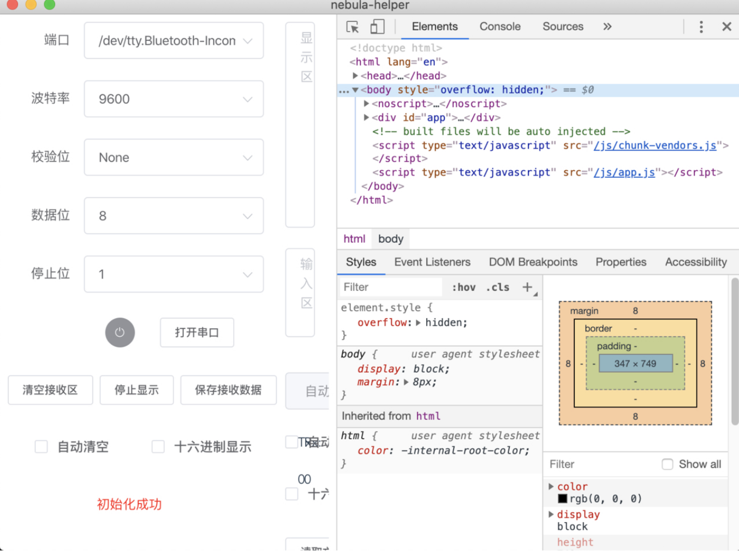Open the .cls class editor
The height and width of the screenshot is (551, 739).
click(497, 288)
